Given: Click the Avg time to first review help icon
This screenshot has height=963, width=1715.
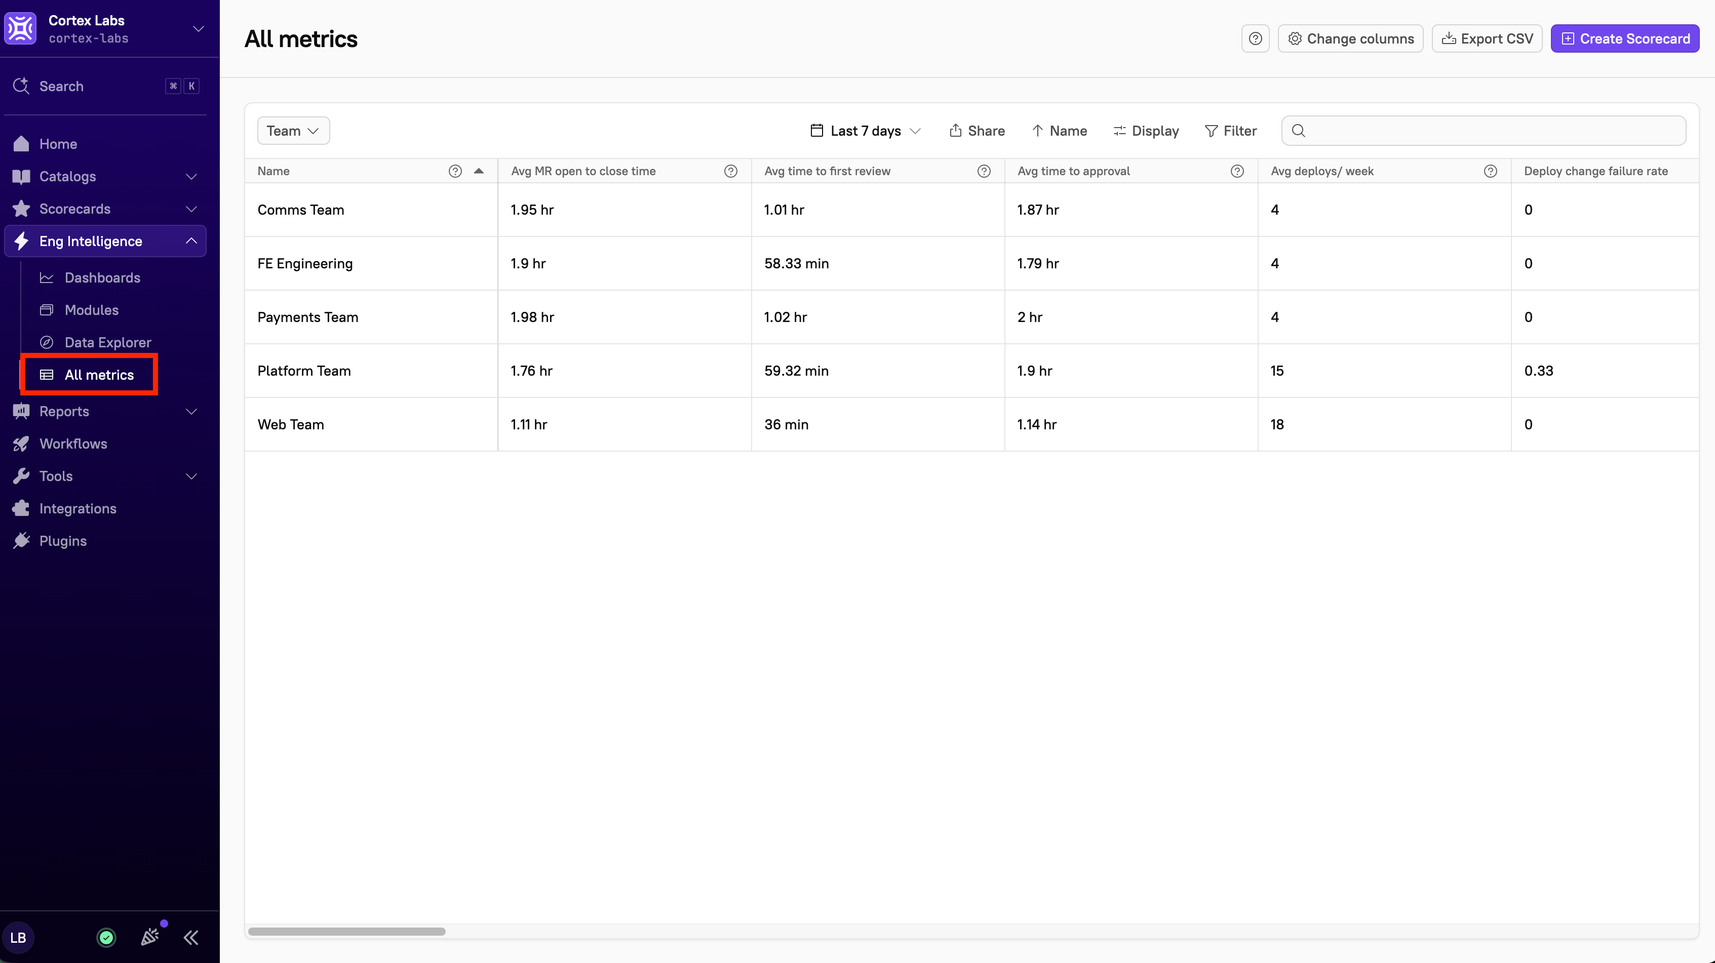Looking at the screenshot, I should point(983,171).
